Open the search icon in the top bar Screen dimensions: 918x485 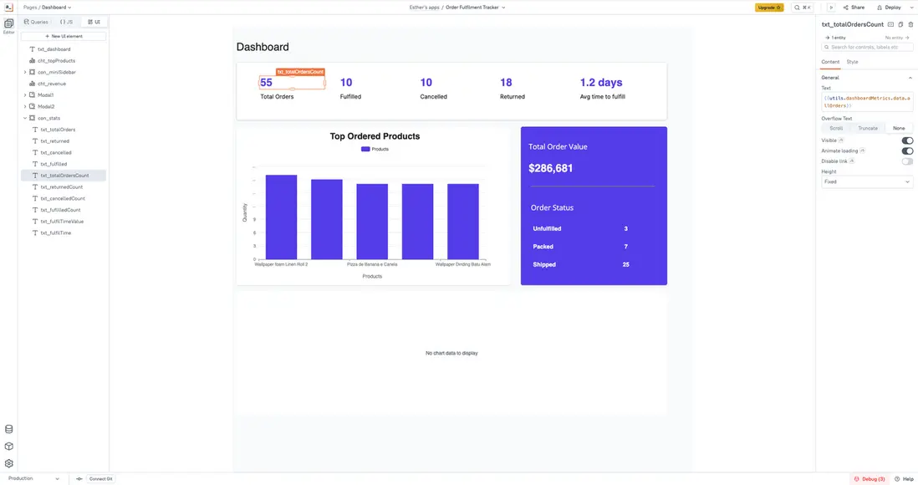pos(797,7)
